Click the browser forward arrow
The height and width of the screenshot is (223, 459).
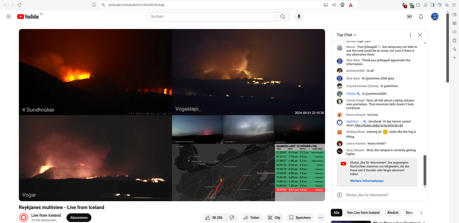click(x=12, y=5)
